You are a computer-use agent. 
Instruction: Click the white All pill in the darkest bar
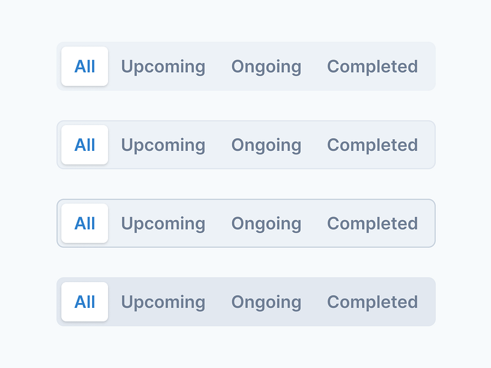[x=85, y=302]
